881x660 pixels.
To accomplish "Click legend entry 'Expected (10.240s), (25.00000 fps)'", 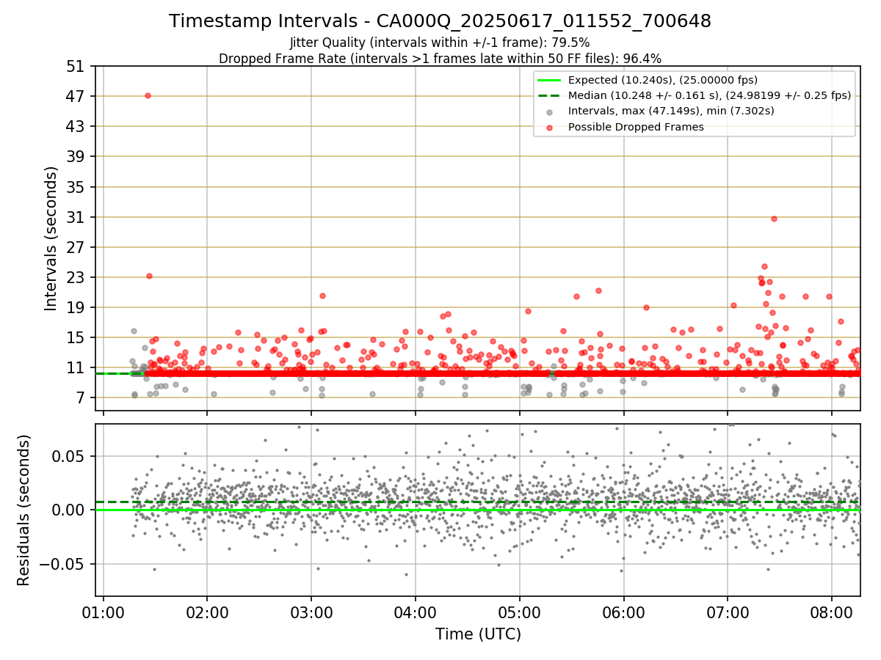I will coord(663,80).
